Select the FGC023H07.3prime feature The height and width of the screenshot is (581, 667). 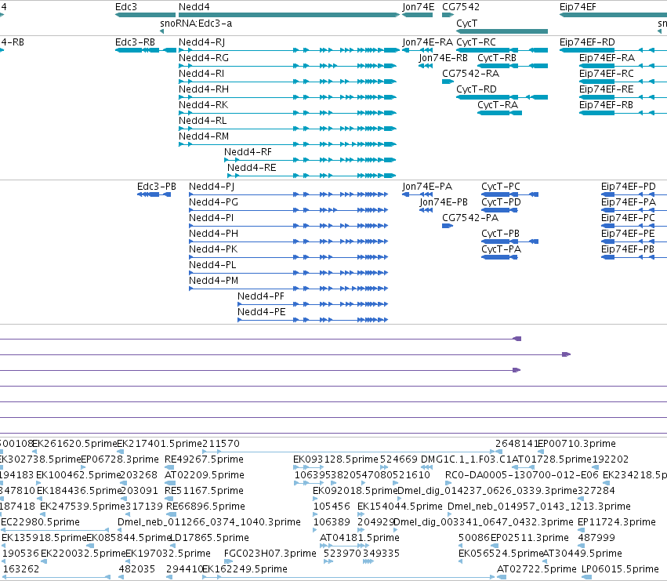pyautogui.click(x=270, y=554)
